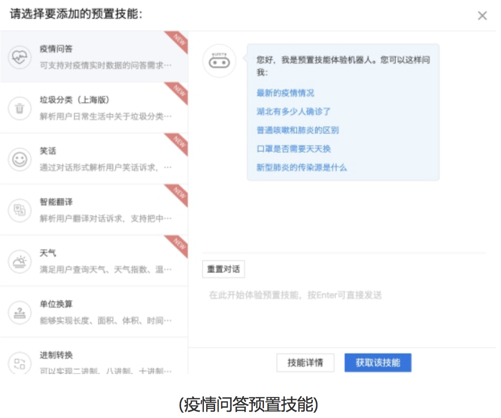This screenshot has width=501, height=418.
Task: Click the 口罩是否需要天天换 link
Action: click(292, 148)
